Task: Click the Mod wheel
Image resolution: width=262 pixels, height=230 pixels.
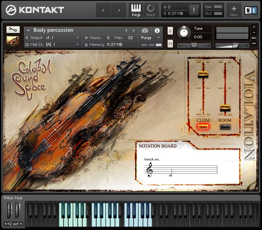Action: (x=17, y=210)
